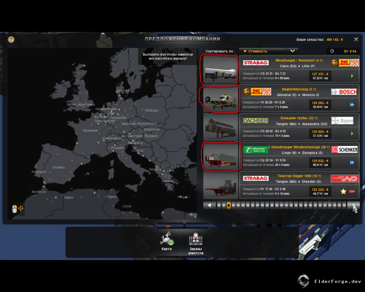Viewport: 365px width, 292px height.
Task: Go to the previous page of offers
Action: (x=210, y=205)
